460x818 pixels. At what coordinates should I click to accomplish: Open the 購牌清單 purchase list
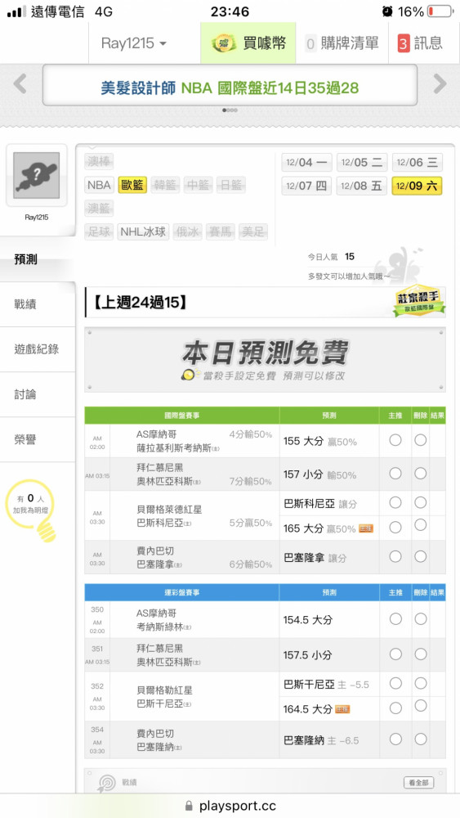(342, 43)
